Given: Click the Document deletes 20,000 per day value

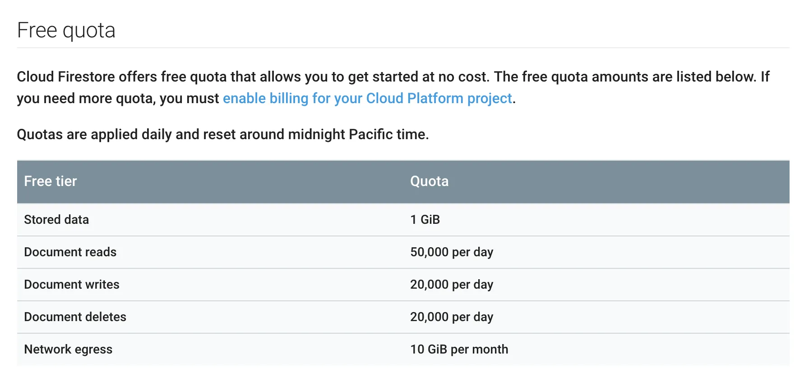Looking at the screenshot, I should pos(451,317).
